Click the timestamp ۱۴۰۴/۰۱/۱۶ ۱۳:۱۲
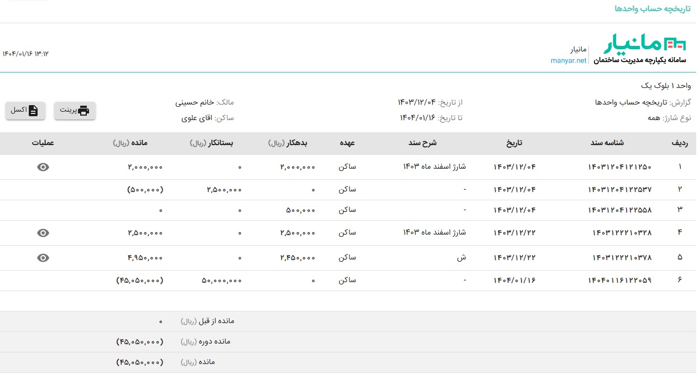699x379 pixels. click(x=25, y=54)
